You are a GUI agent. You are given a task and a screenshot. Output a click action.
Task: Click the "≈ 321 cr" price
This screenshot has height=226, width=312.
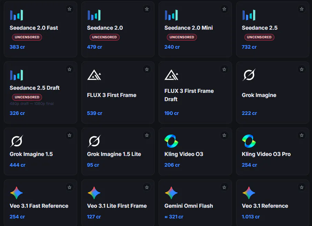(x=174, y=217)
